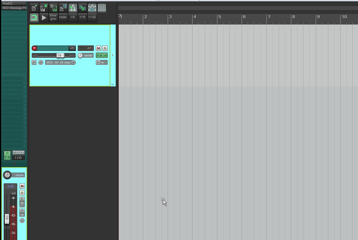The image size is (358, 240).
Task: Click mixer volume fader handle
Action: [7, 219]
